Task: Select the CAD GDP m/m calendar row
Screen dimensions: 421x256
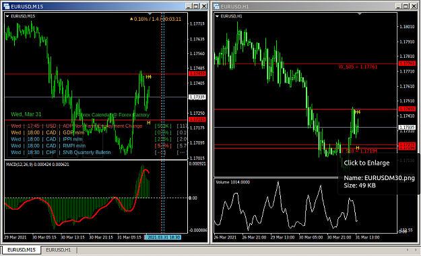Action: [x=99, y=132]
